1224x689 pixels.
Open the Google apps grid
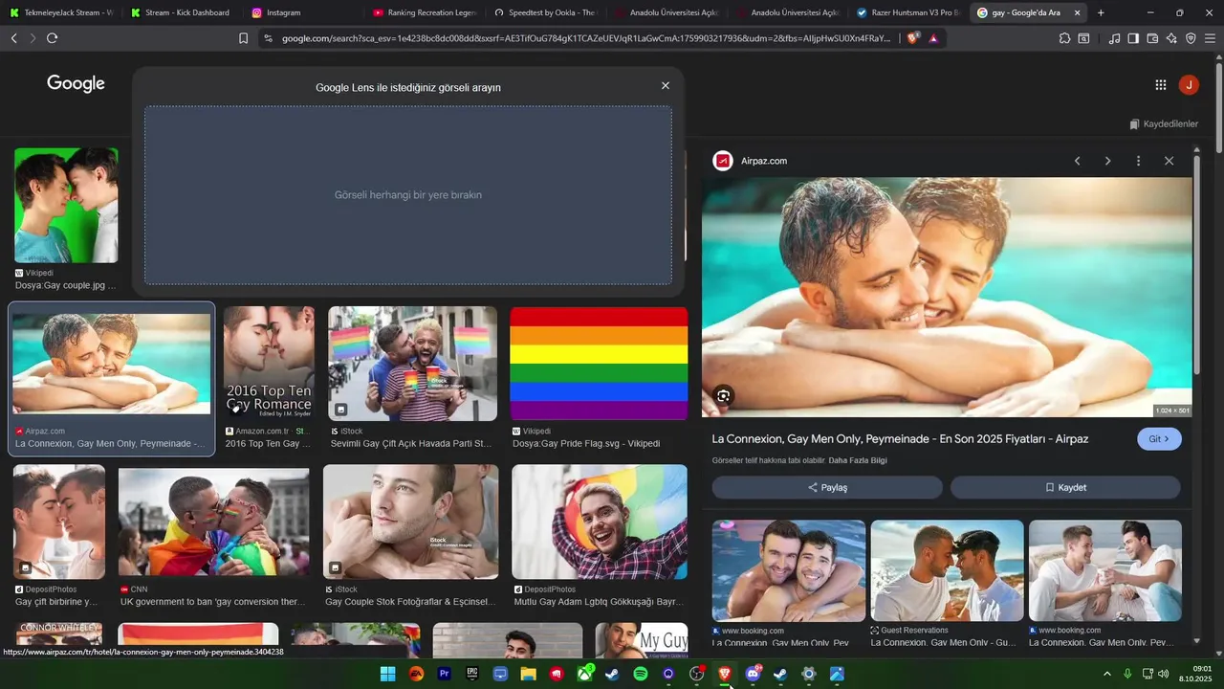pos(1160,85)
